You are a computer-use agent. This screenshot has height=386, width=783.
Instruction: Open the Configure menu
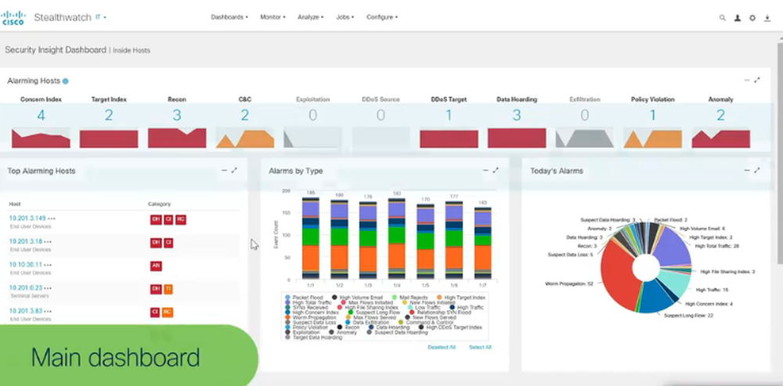click(x=382, y=17)
